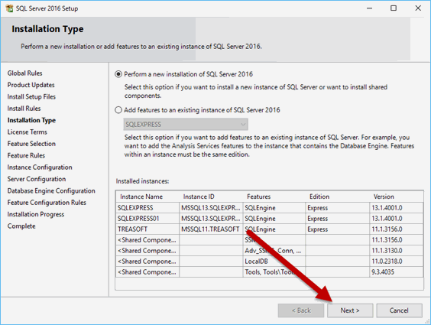Click Express edition cell in SQLEXPRESS01 row
The height and width of the screenshot is (325, 431).
coord(337,219)
